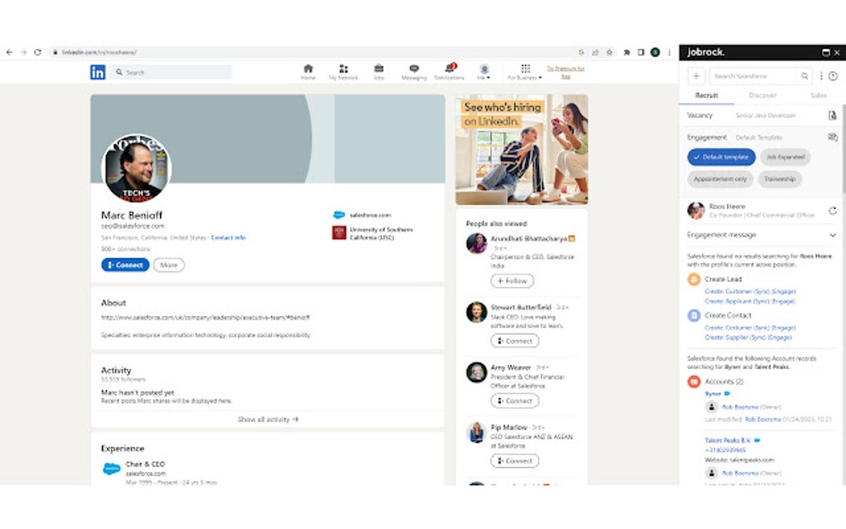
Task: Bookmark page with star icon in address bar
Action: 609,52
